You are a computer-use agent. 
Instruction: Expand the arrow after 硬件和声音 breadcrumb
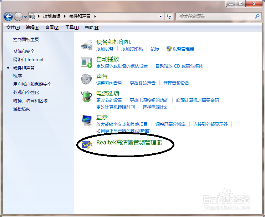pos(95,16)
